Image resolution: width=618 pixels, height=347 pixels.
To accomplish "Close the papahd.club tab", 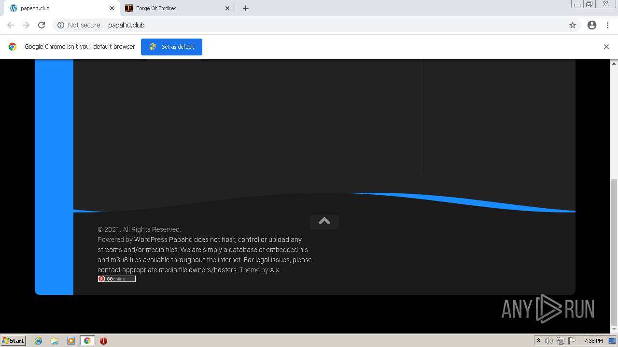I will click(x=112, y=8).
